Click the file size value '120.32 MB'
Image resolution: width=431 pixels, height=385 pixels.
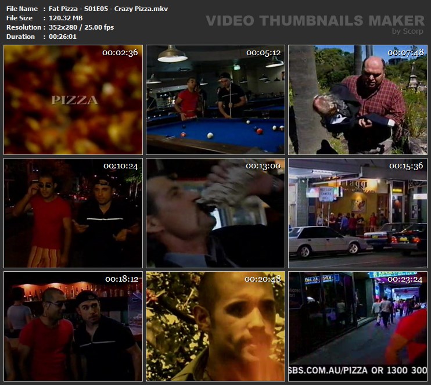(x=66, y=18)
